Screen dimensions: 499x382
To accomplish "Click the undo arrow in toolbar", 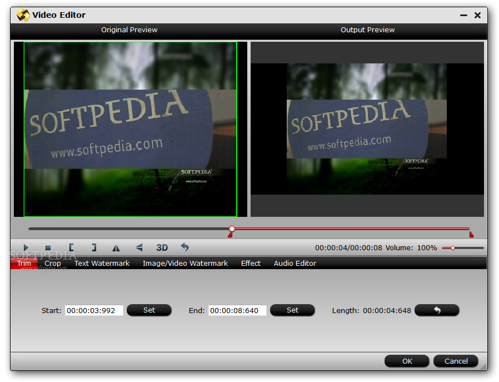I will pyautogui.click(x=185, y=247).
